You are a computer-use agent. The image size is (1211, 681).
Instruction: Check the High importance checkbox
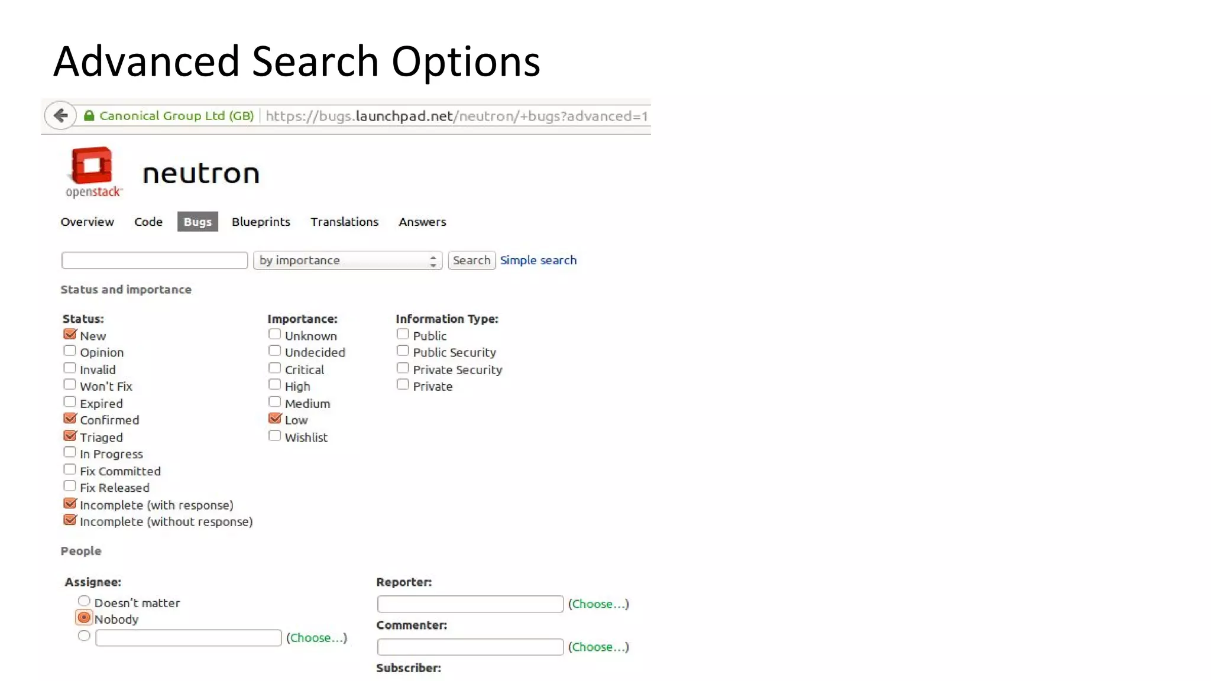[274, 384]
